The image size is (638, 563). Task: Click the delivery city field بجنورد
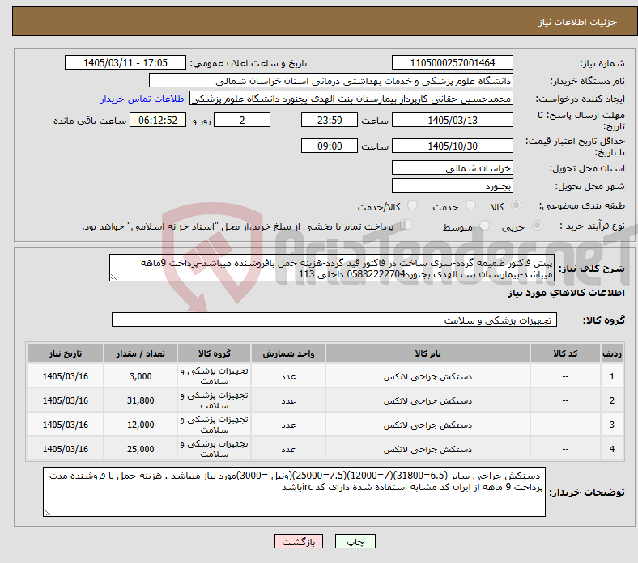tap(452, 185)
